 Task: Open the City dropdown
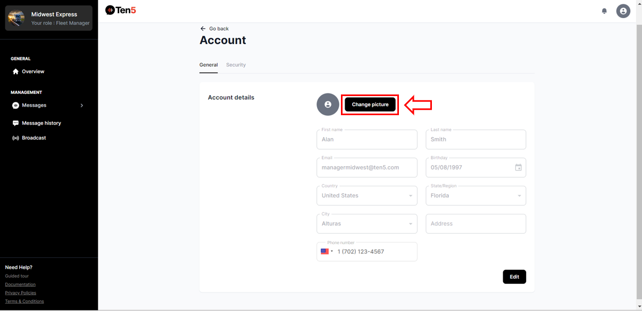(366, 224)
